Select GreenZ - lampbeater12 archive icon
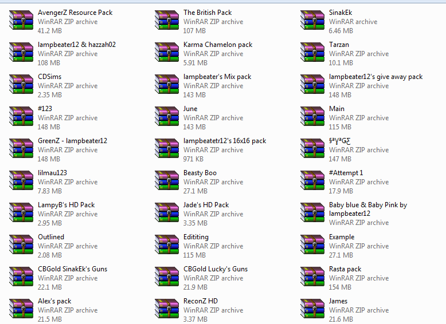The image size is (446, 324). [x=21, y=148]
